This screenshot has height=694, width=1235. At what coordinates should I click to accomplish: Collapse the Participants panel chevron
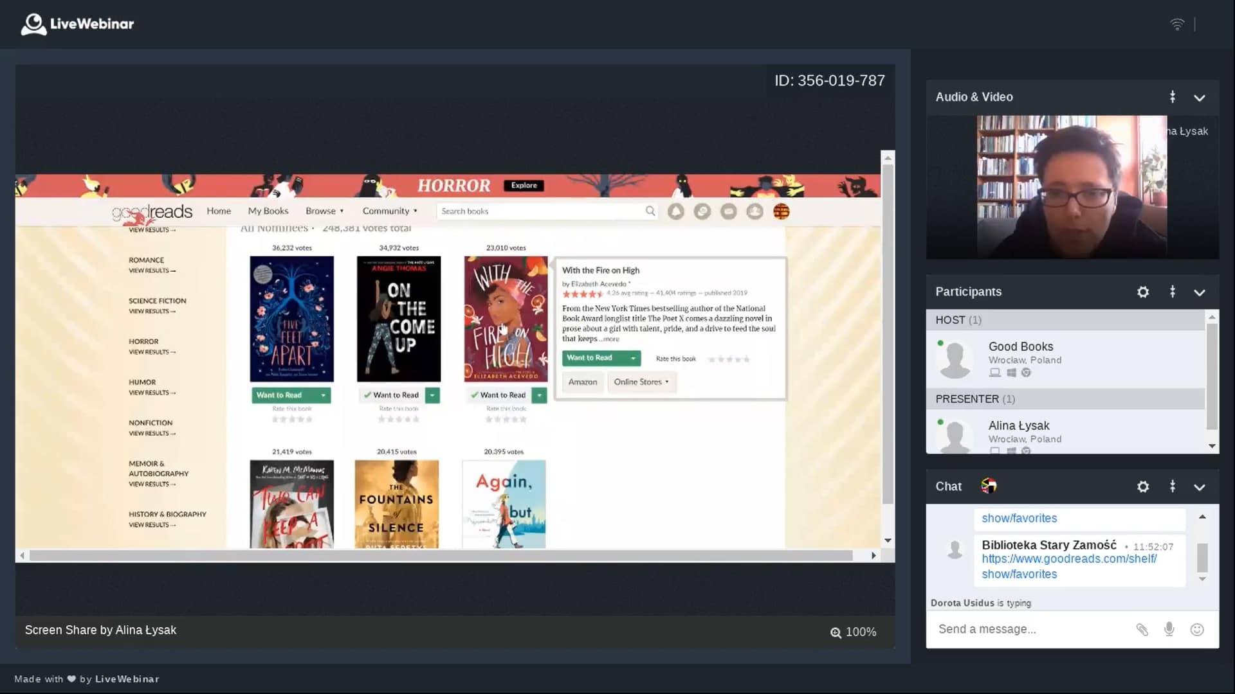[x=1200, y=292]
